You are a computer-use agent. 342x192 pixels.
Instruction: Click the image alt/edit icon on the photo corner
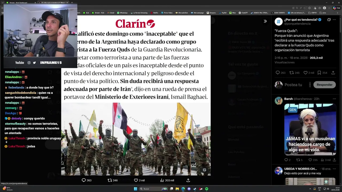[x=204, y=170]
